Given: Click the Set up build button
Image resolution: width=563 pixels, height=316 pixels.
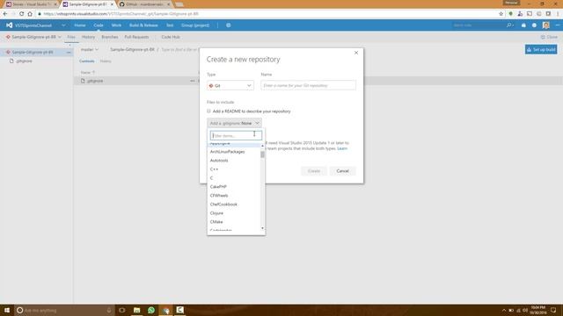Looking at the screenshot, I should point(541,49).
